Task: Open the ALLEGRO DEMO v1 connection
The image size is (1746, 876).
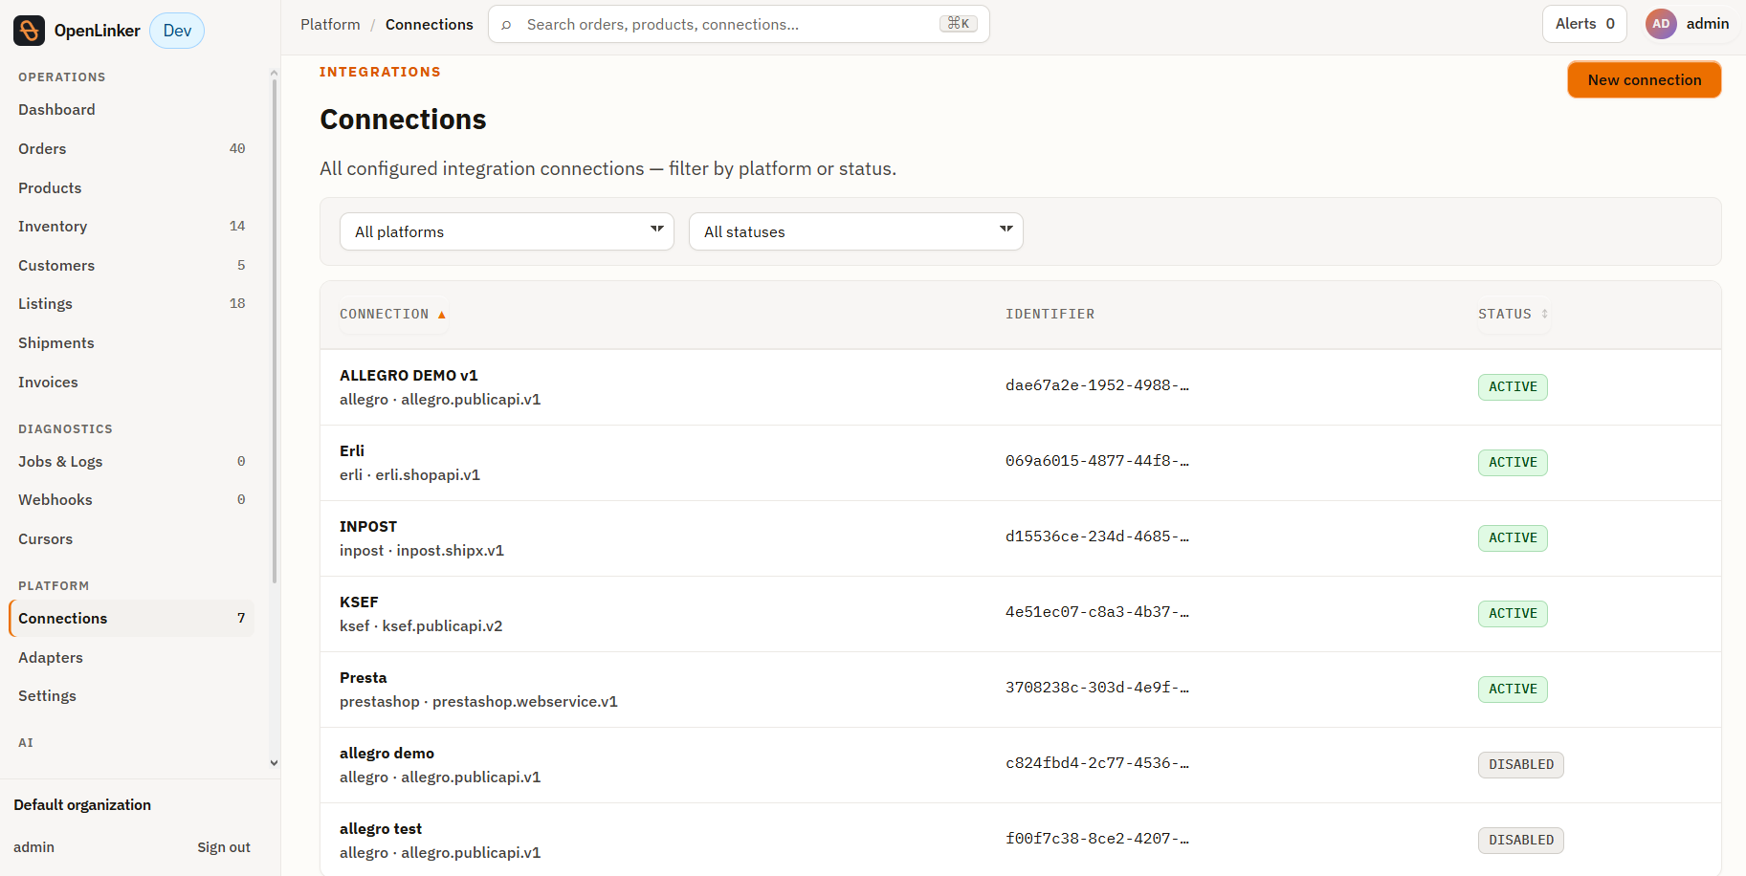Action: click(x=1021, y=387)
